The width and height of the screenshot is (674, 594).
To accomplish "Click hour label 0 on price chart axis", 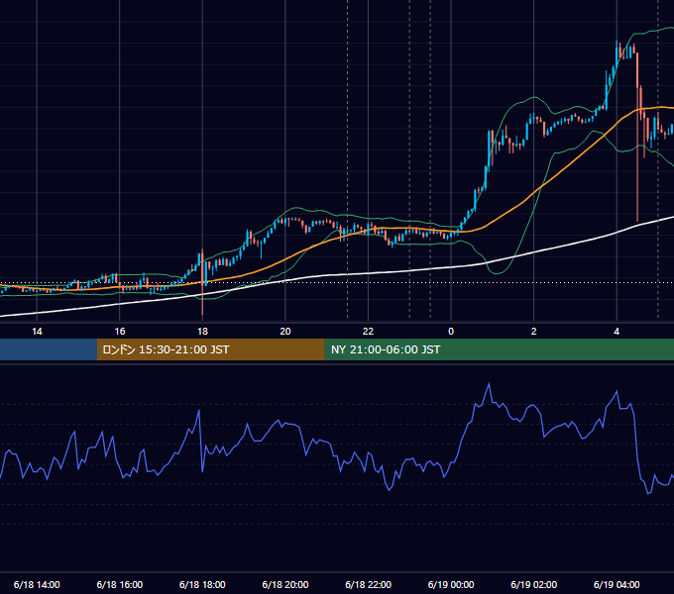I will click(x=451, y=332).
